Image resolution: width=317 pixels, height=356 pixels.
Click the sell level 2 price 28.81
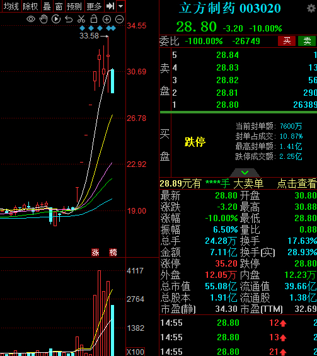pyautogui.click(x=228, y=93)
